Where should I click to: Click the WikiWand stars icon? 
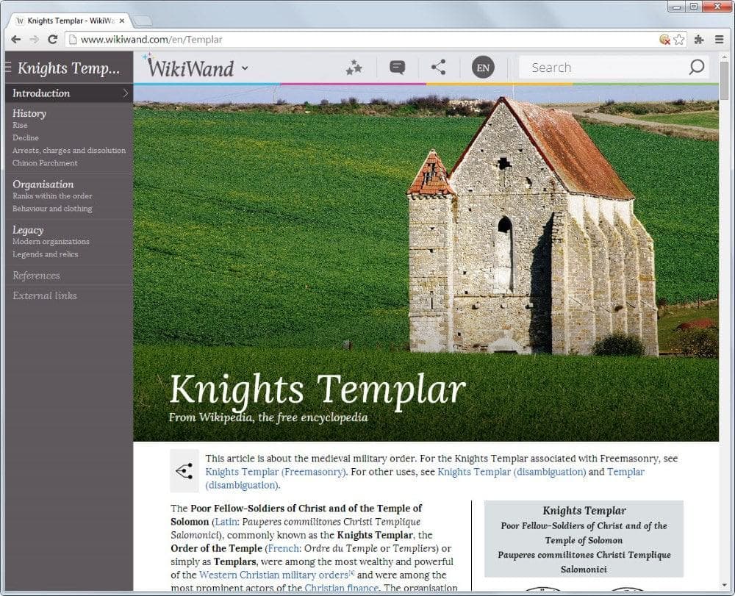click(354, 68)
